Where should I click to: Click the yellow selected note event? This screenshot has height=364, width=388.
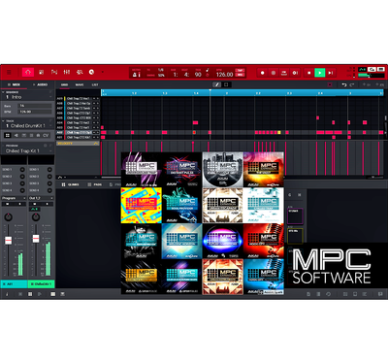279,132
